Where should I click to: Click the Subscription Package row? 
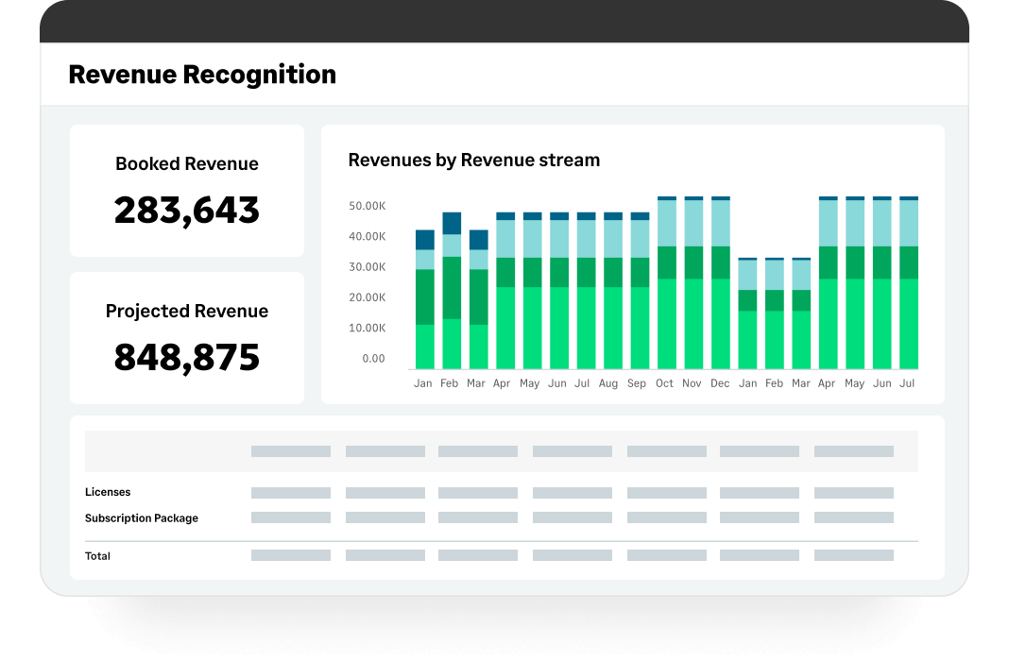point(140,517)
